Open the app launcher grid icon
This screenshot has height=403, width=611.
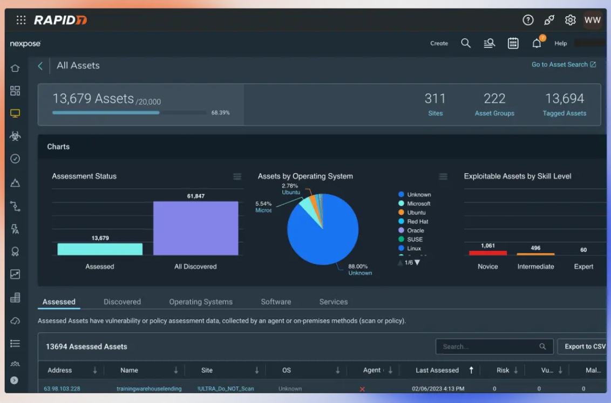click(x=21, y=21)
